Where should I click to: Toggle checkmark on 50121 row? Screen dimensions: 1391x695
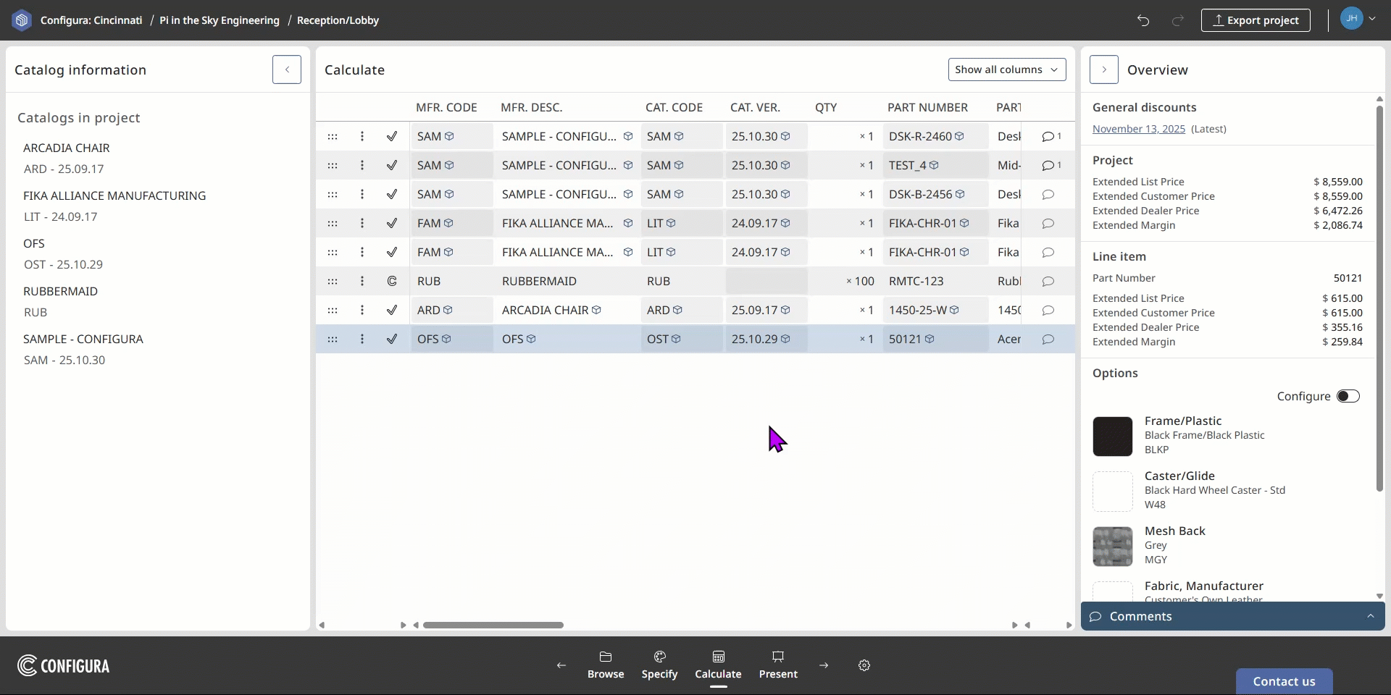click(x=392, y=339)
